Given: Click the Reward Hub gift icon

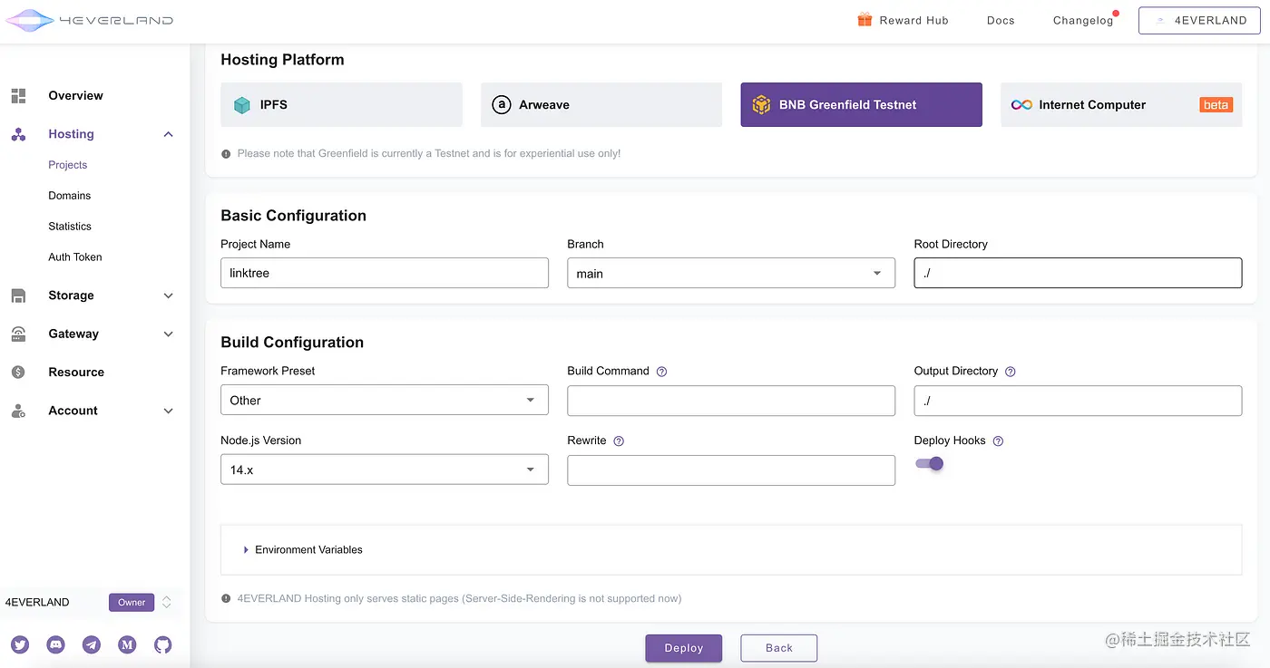Looking at the screenshot, I should [865, 20].
